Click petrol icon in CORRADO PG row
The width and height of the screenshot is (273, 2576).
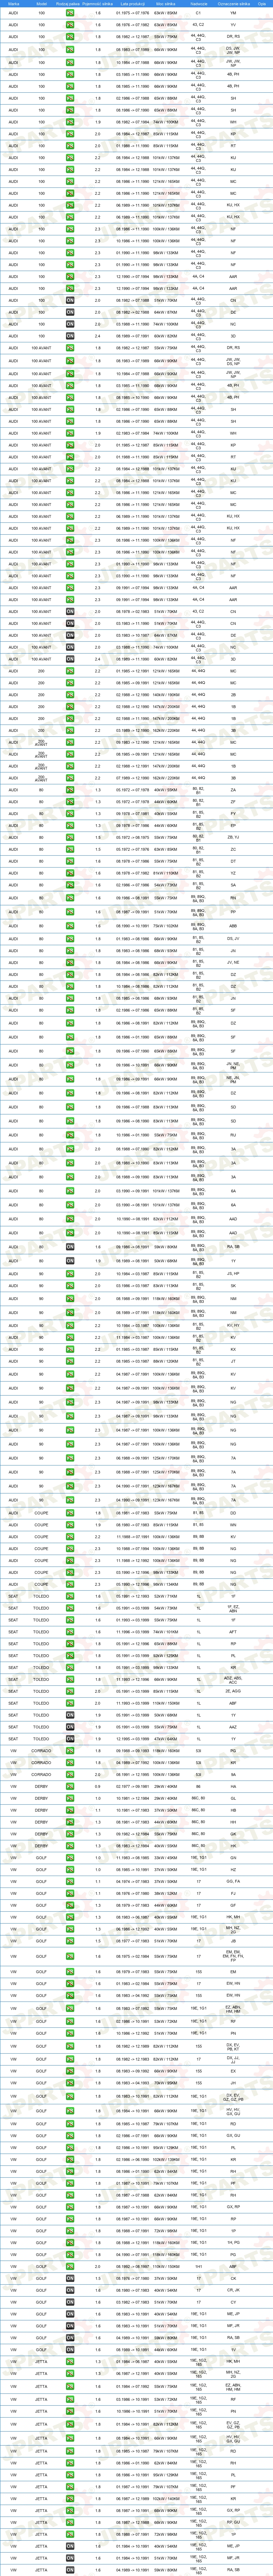70,1751
